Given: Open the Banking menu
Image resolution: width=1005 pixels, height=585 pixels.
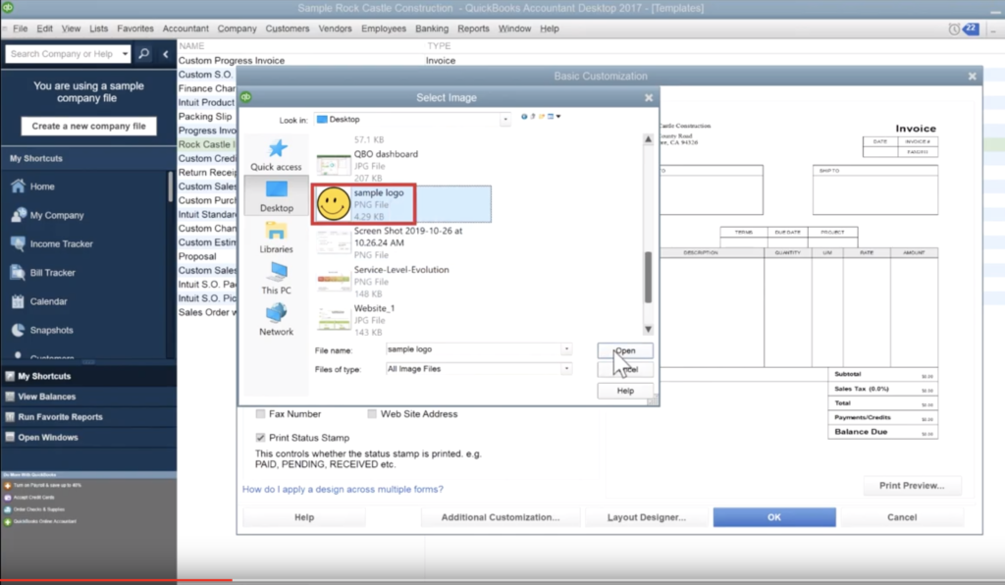Looking at the screenshot, I should 432,28.
